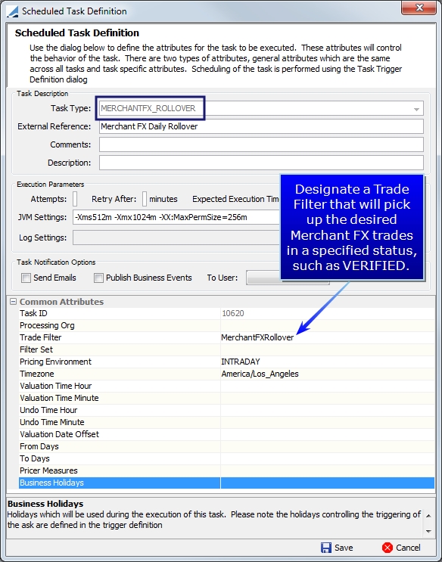Focus the Comments input field
This screenshot has height=562, width=442.
[x=261, y=144]
